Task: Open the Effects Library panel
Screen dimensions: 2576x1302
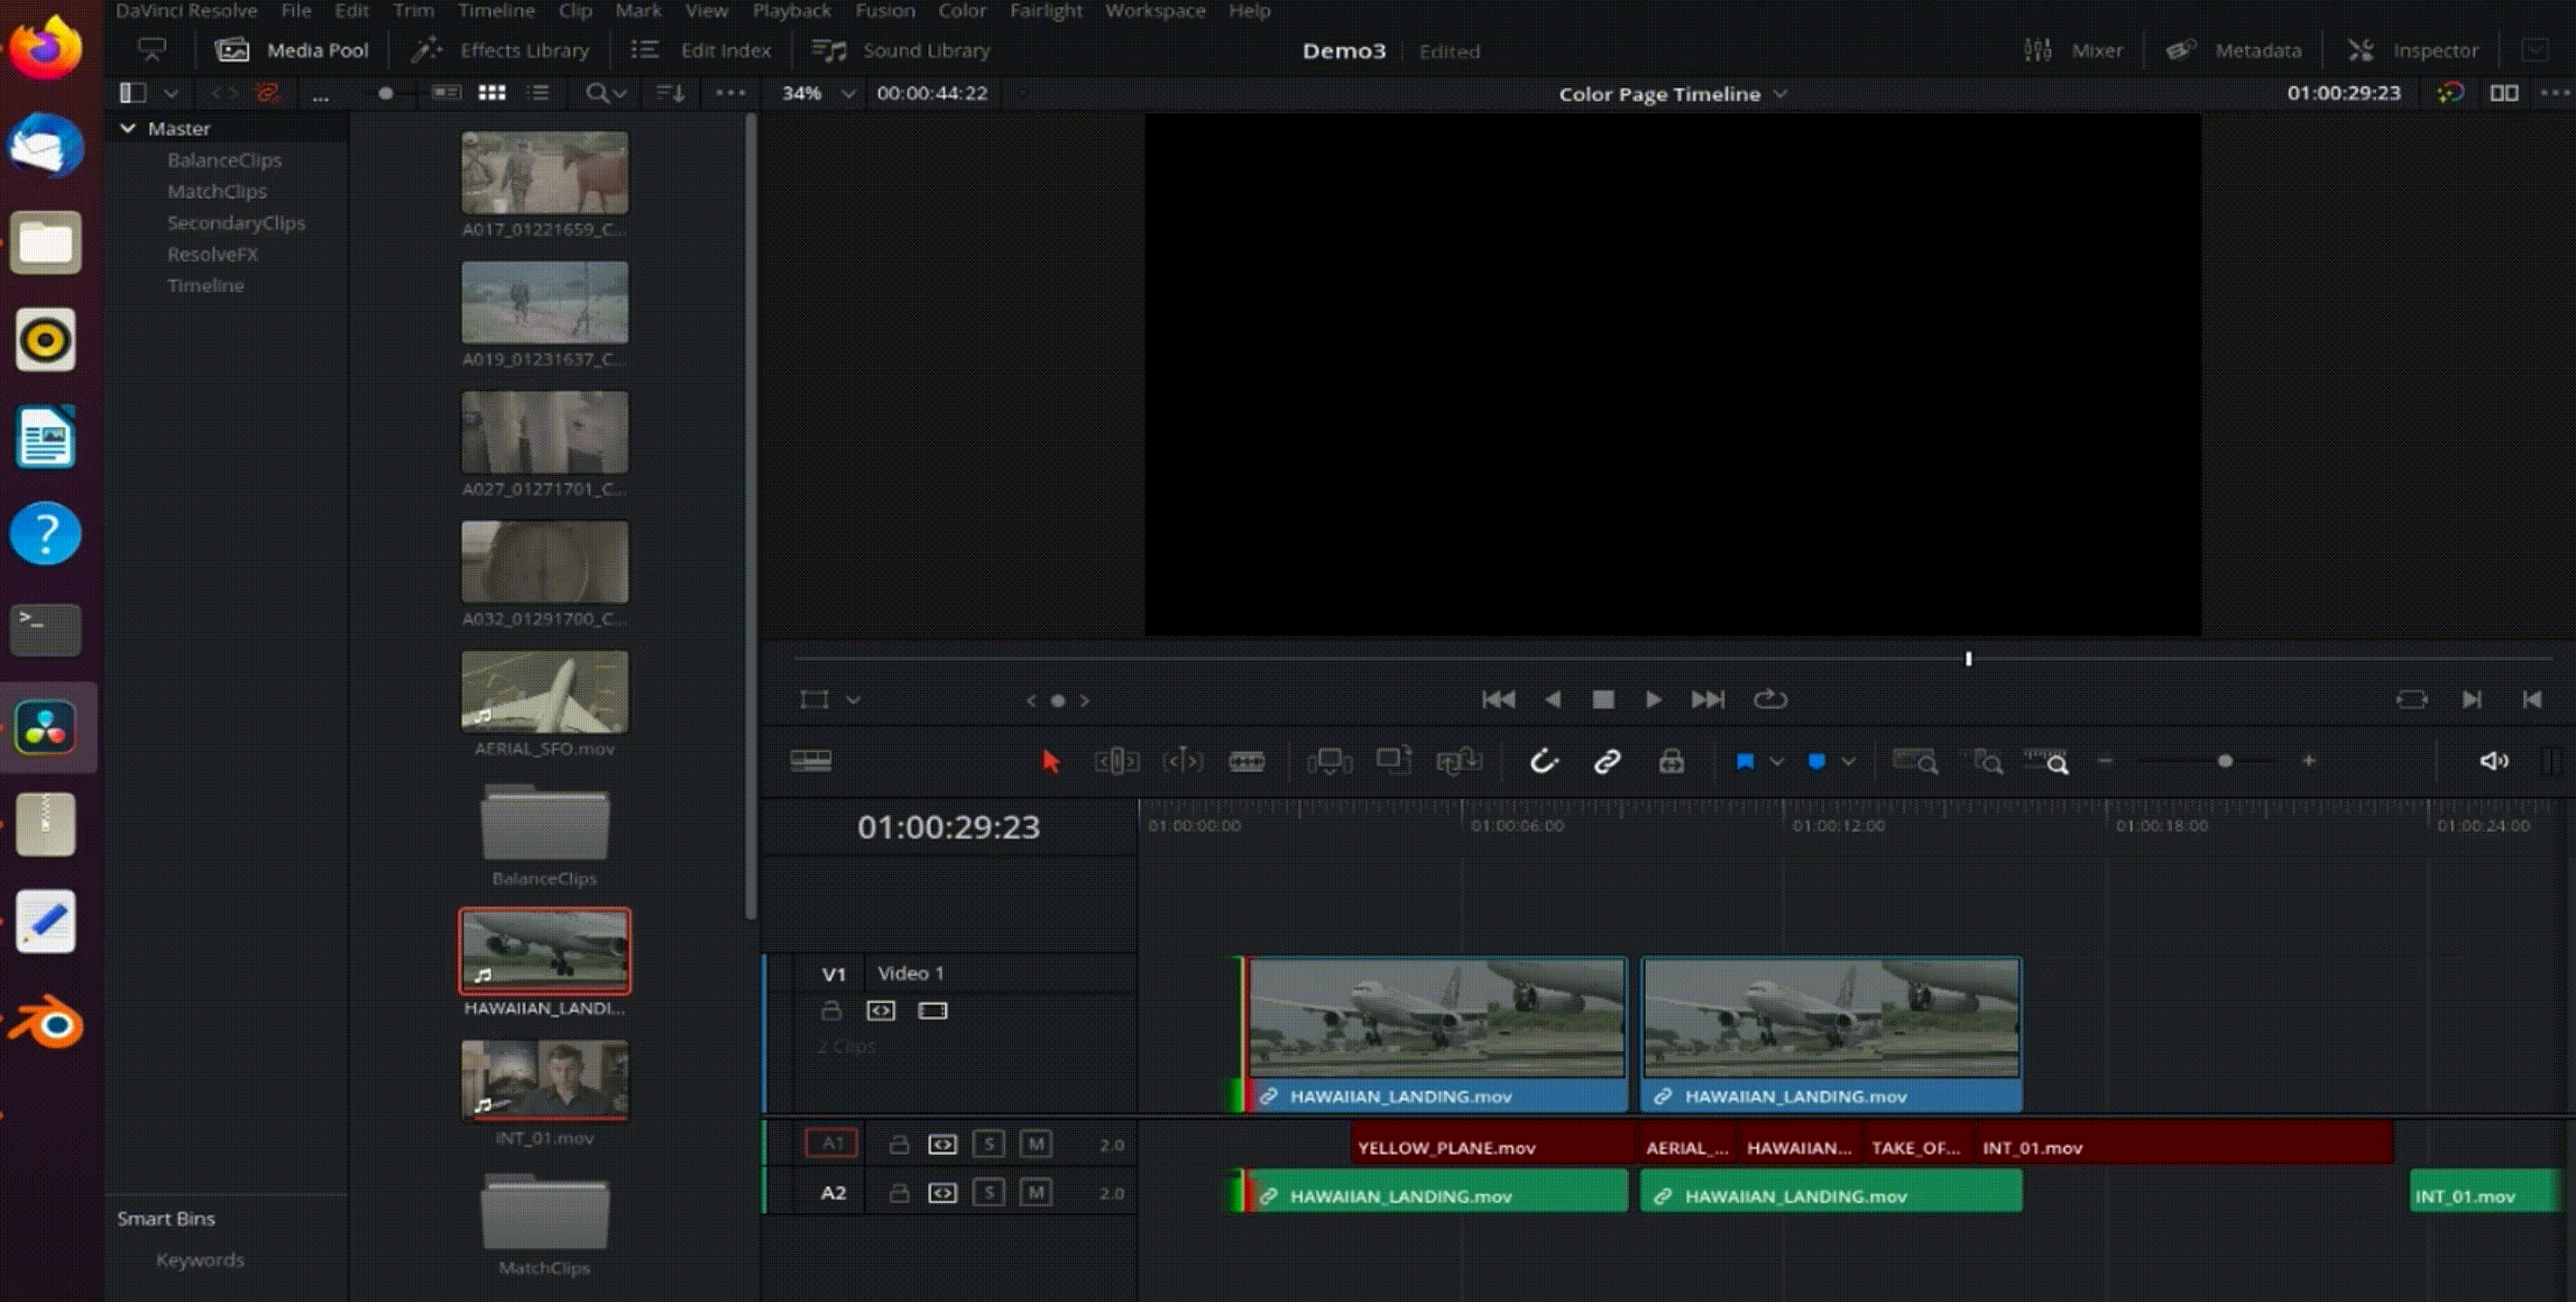Action: [x=500, y=50]
